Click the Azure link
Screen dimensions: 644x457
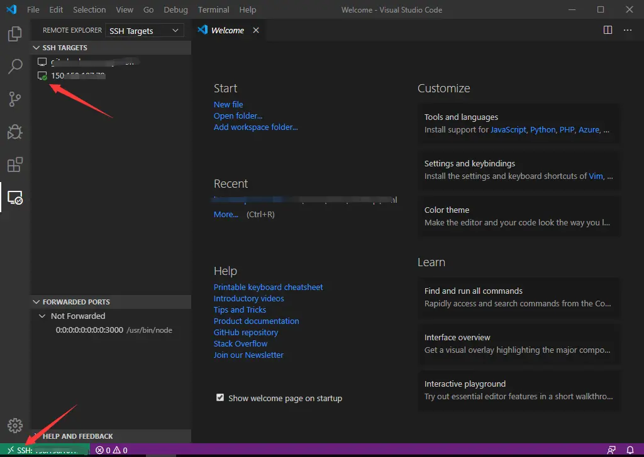(589, 129)
